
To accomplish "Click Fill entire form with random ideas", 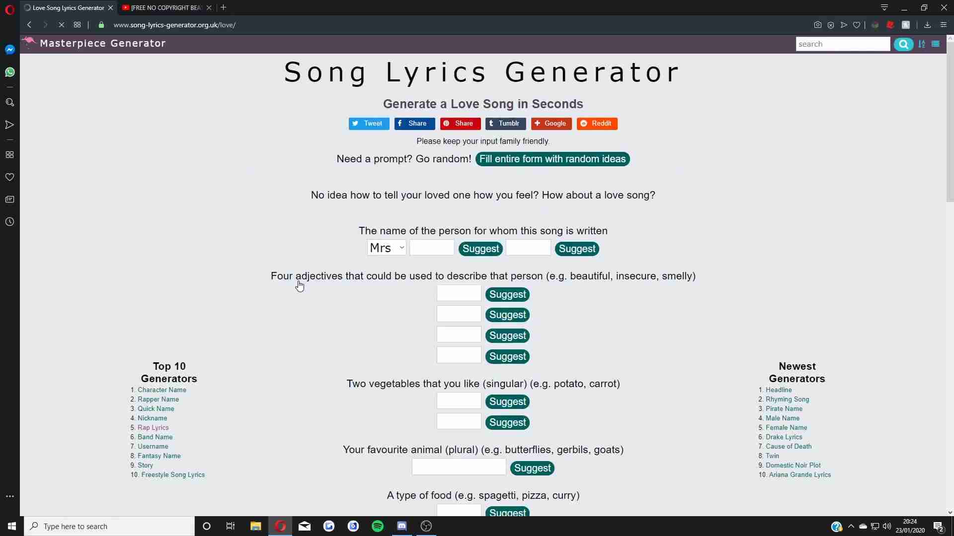I will 553,159.
